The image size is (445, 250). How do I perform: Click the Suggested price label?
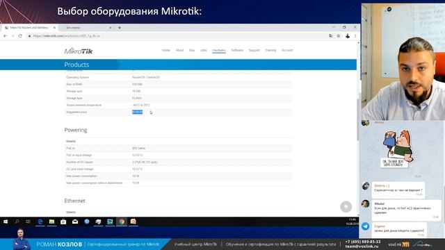[76, 112]
